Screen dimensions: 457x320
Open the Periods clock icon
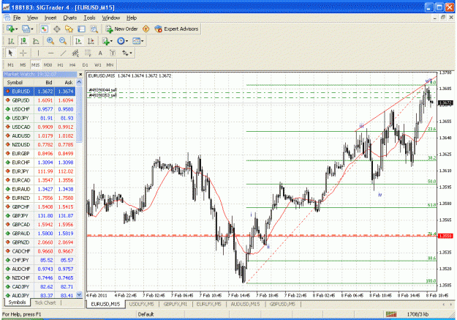pyautogui.click(x=121, y=41)
